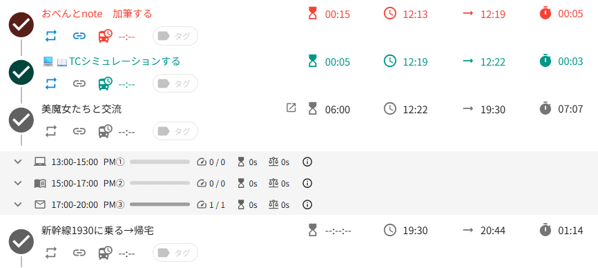Open task title 美魔女たちと交流
The image size is (598, 268).
click(81, 109)
